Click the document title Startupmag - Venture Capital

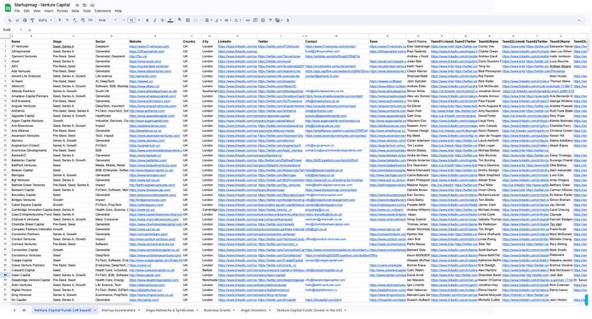tap(42, 5)
